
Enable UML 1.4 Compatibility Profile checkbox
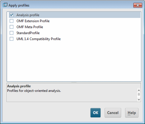coord(11,39)
